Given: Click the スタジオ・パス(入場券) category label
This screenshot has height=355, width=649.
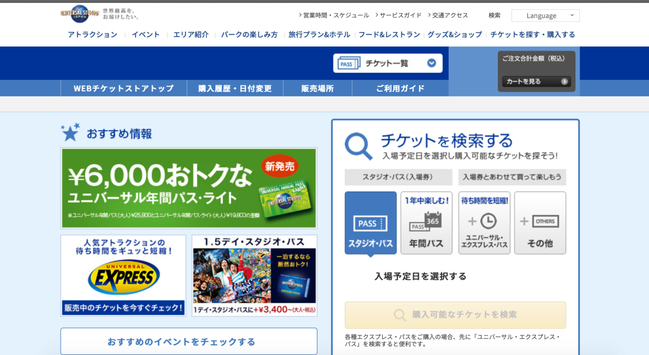Looking at the screenshot, I should (x=398, y=177).
